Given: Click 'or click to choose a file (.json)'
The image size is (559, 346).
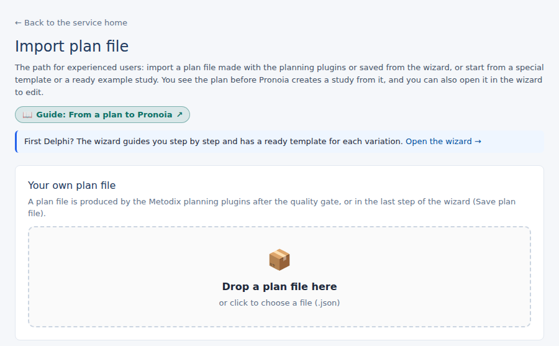Looking at the screenshot, I should point(279,303).
